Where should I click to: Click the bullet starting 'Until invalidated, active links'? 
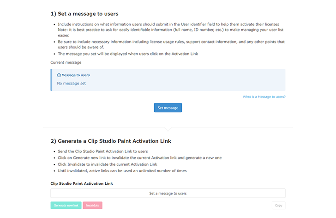point(122,171)
